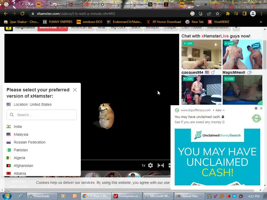Close the active browser tab

point(205,4)
